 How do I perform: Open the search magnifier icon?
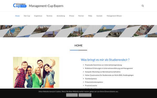coord(143,6)
